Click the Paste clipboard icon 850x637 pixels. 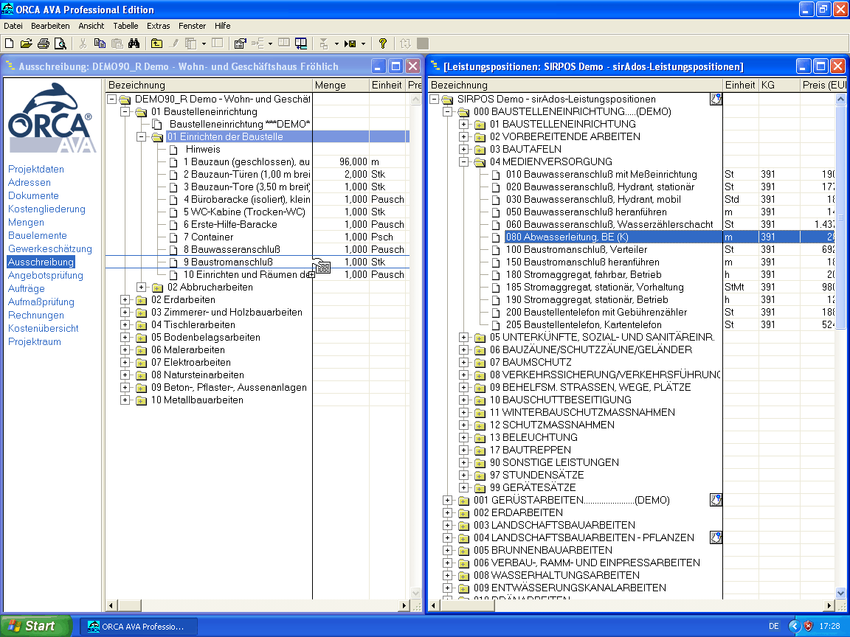117,43
